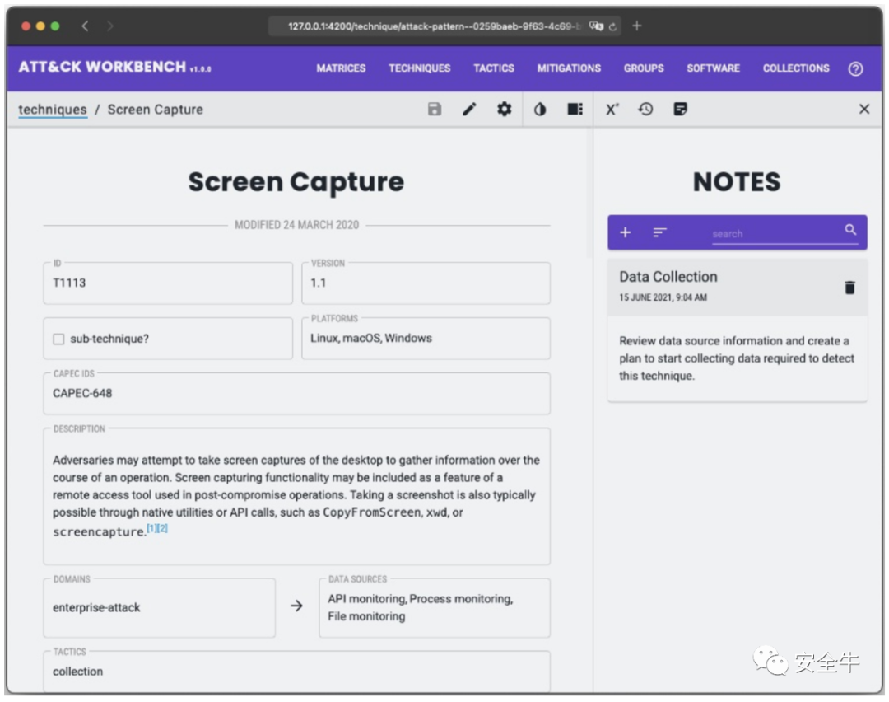
Task: Reload the page in the address bar
Action: pos(612,26)
